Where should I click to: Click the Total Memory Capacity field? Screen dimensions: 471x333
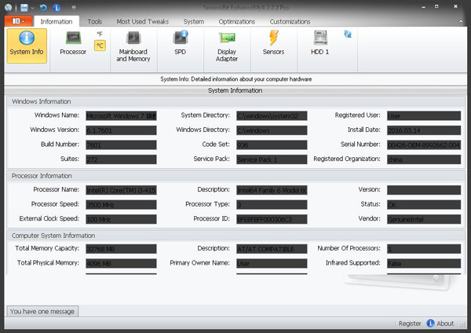(x=121, y=249)
